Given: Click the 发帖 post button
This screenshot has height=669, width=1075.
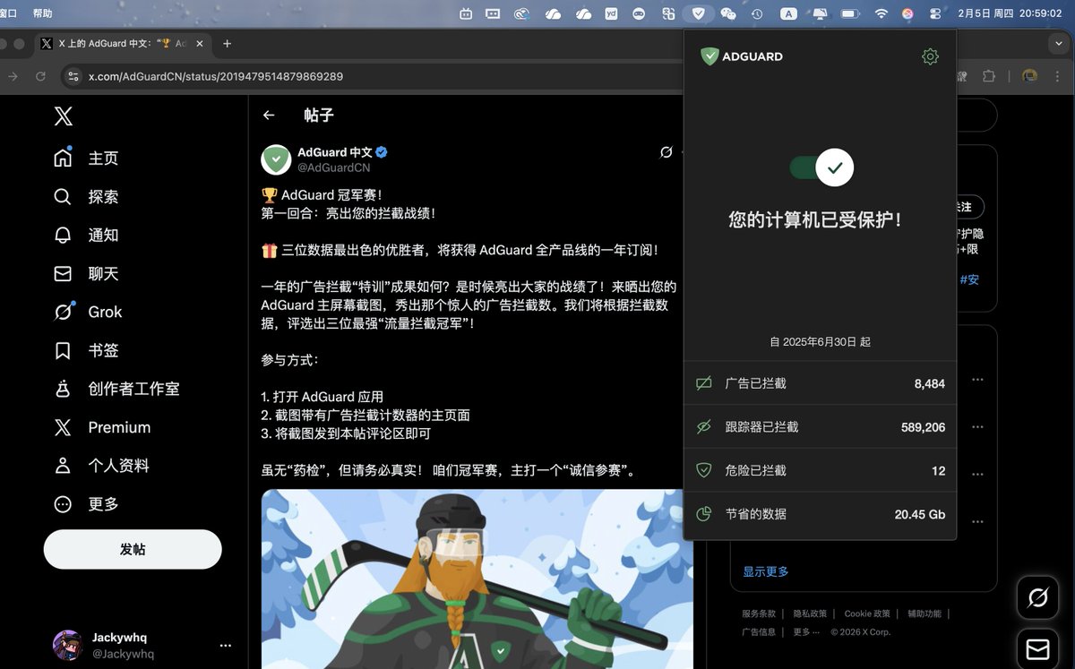Looking at the screenshot, I should (133, 549).
